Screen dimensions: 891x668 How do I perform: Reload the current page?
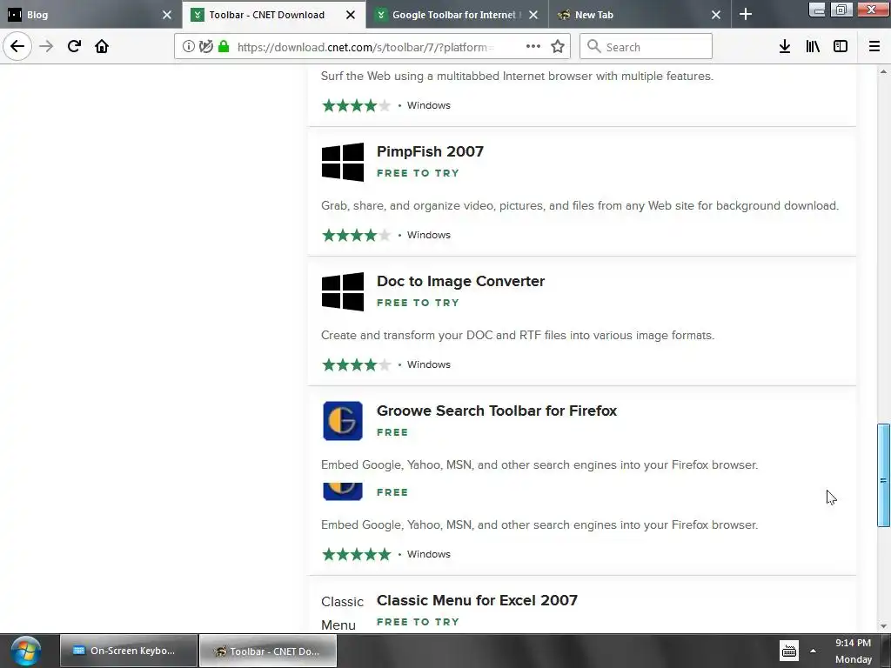pos(74,47)
